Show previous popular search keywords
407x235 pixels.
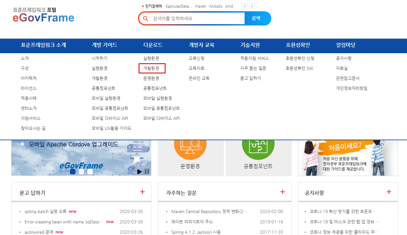tap(245, 6)
